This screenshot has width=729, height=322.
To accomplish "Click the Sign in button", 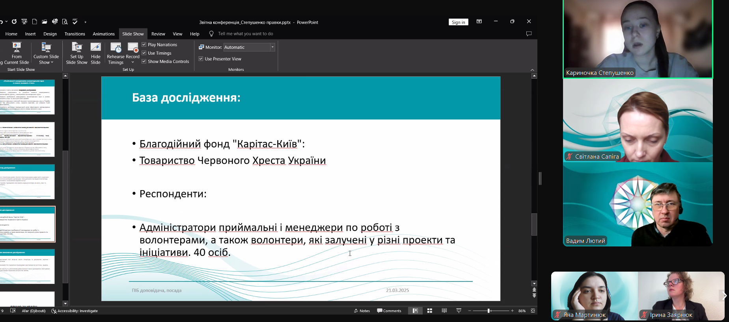I will (x=458, y=22).
